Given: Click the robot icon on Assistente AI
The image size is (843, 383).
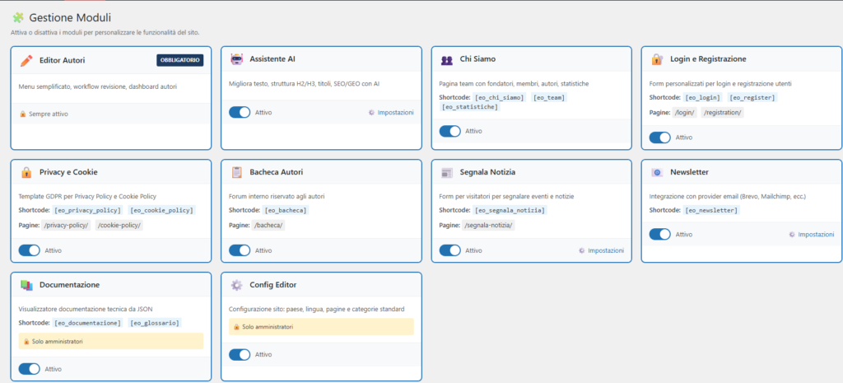Looking at the screenshot, I should 237,60.
